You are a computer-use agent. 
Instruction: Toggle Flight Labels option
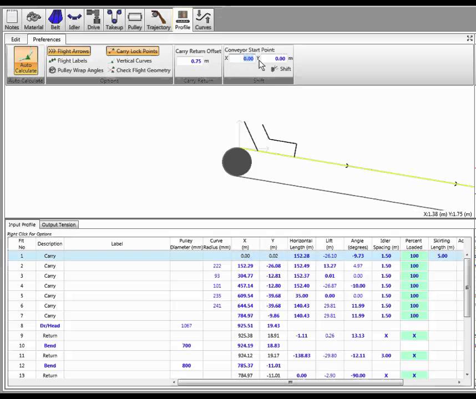click(x=68, y=60)
